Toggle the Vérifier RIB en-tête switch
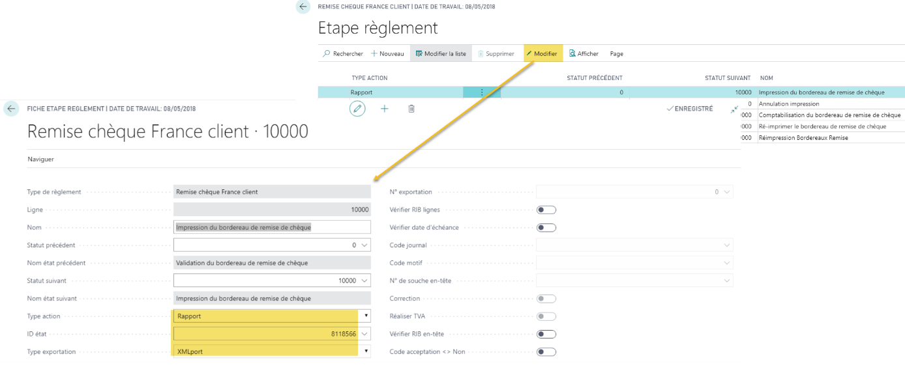This screenshot has width=905, height=371. (546, 335)
